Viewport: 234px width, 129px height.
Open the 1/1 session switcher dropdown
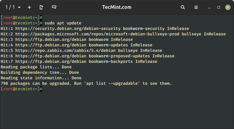tap(13, 7)
